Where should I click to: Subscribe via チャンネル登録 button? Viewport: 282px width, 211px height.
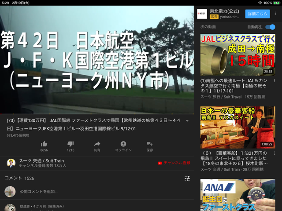click(x=174, y=163)
